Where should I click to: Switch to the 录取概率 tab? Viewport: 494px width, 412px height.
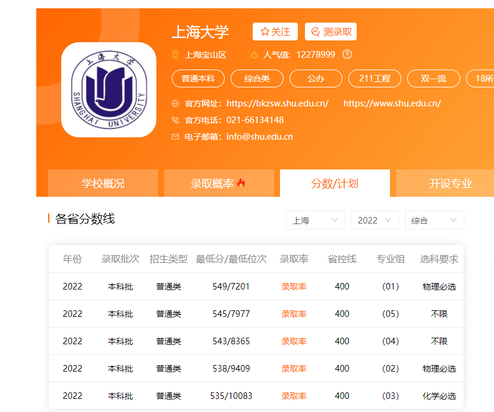[x=219, y=183]
